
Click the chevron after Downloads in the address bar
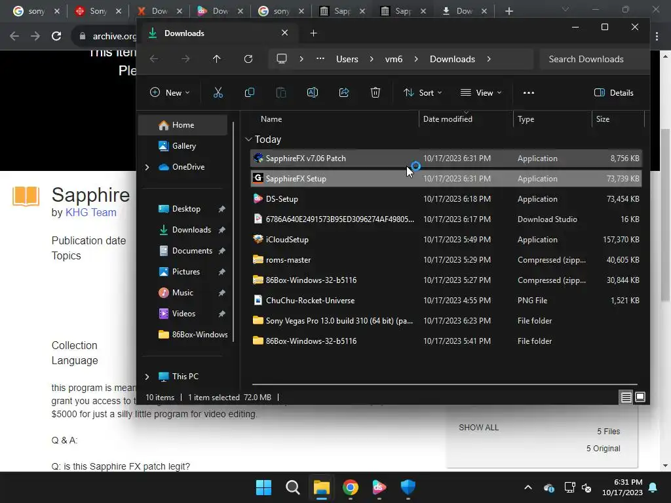point(489,59)
